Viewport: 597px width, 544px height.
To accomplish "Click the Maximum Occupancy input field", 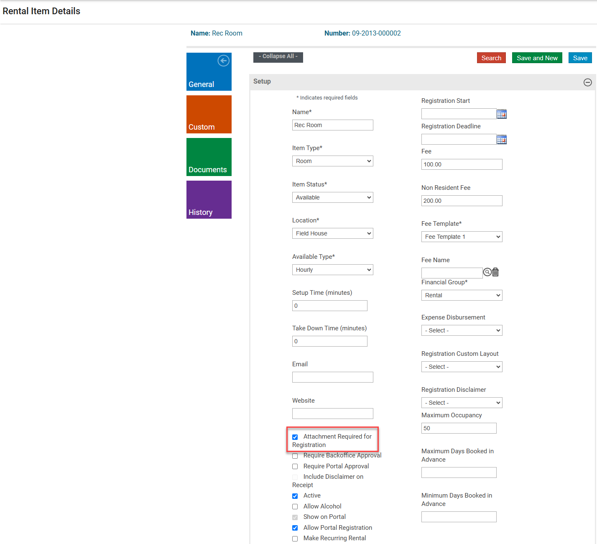I will click(x=459, y=428).
